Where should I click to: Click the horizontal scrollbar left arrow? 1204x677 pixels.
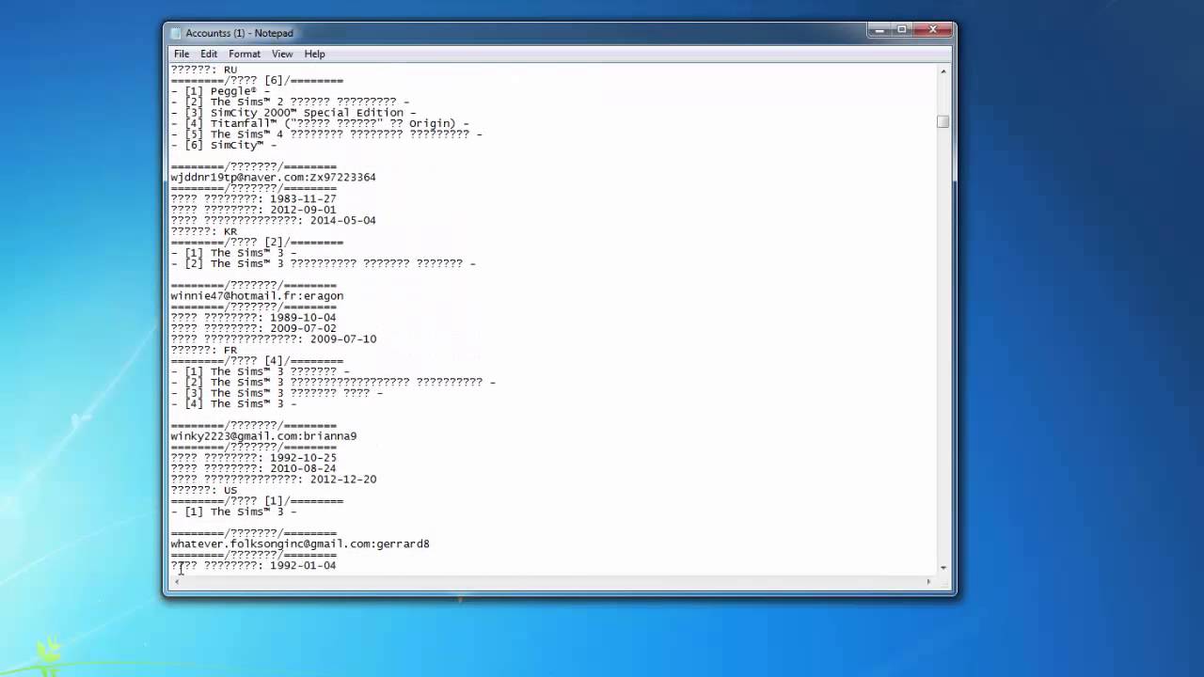[176, 582]
